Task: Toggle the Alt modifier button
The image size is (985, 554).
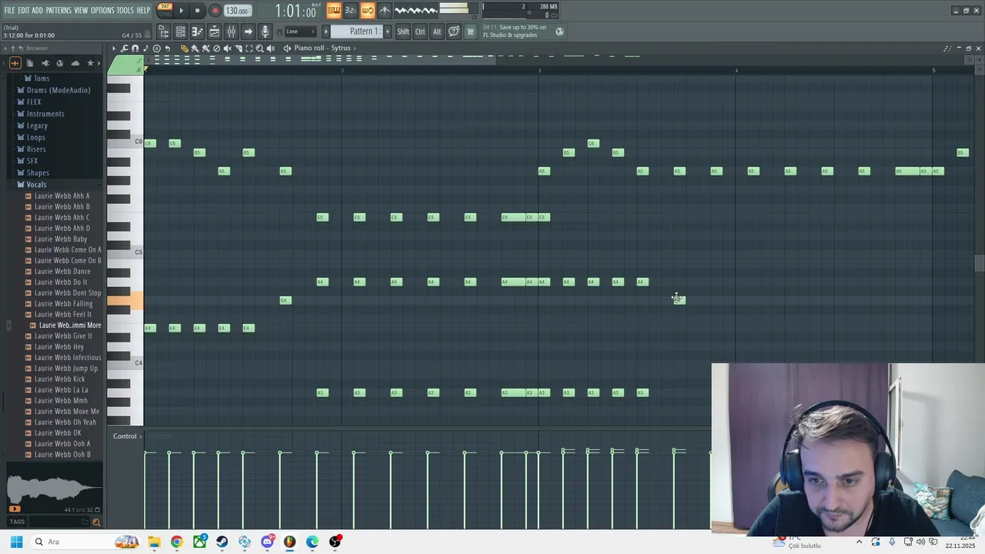Action: click(437, 32)
